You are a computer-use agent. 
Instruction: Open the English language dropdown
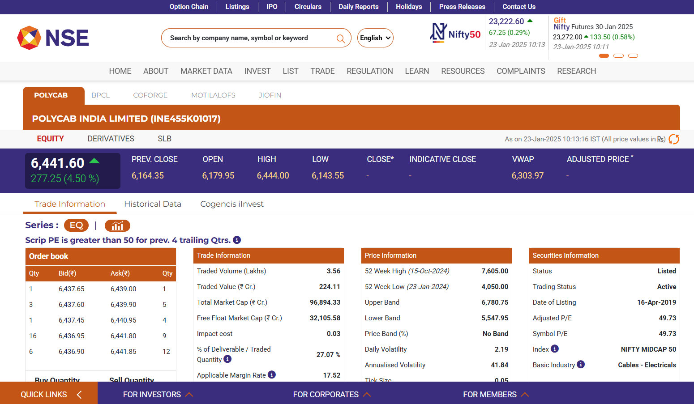(375, 38)
